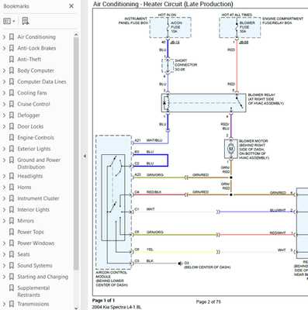Click the Defogger bookmark icon

pyautogui.click(x=12, y=115)
